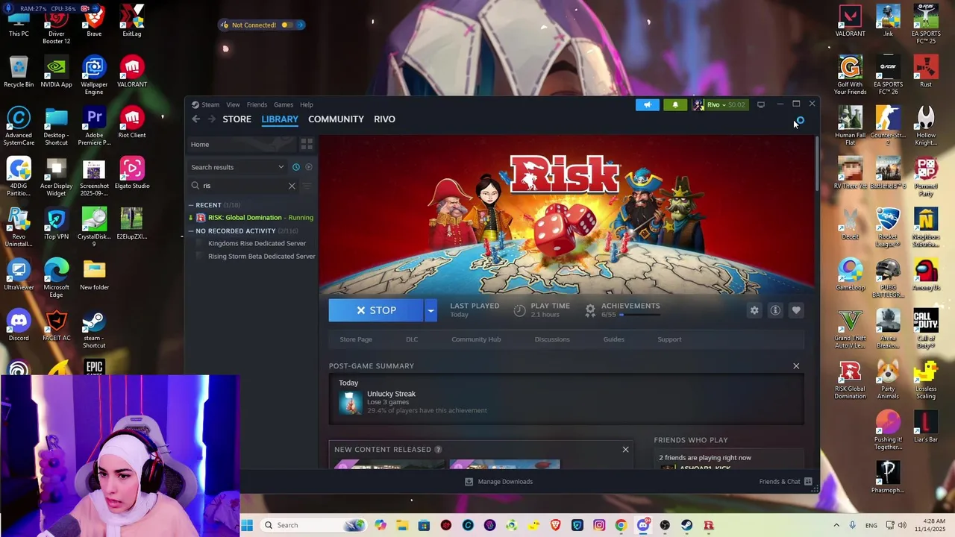Open the View menu
The image size is (955, 537).
pyautogui.click(x=233, y=104)
